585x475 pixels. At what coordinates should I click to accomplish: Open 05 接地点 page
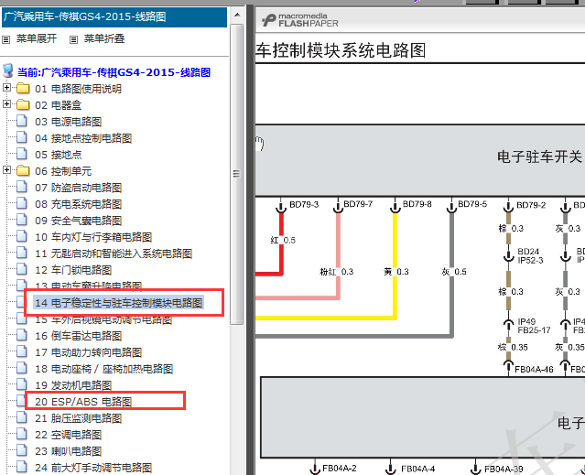59,155
